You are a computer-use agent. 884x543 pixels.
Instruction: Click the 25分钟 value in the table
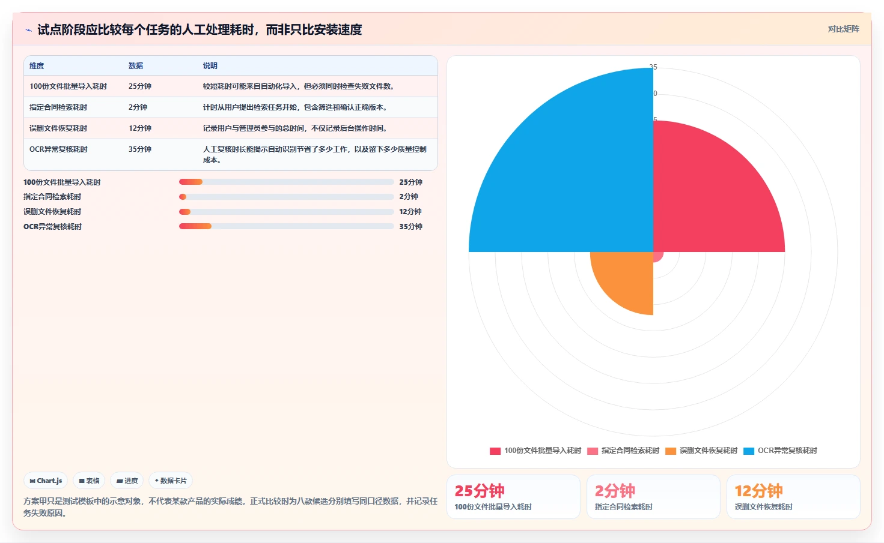point(140,86)
